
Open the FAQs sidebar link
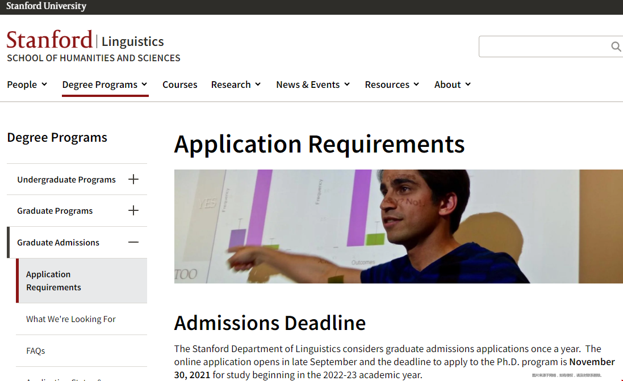[36, 351]
